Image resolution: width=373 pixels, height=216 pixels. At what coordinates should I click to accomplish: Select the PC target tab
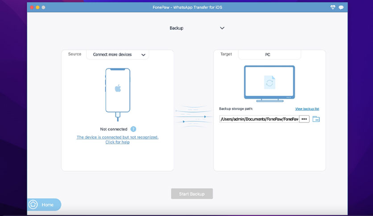269,54
